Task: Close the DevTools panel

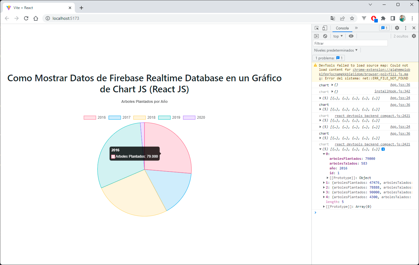Action: click(x=414, y=28)
